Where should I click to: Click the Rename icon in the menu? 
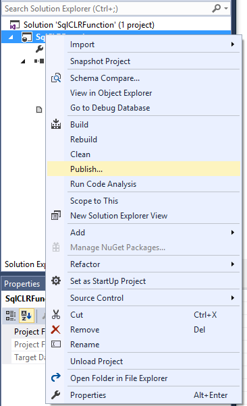click(56, 344)
